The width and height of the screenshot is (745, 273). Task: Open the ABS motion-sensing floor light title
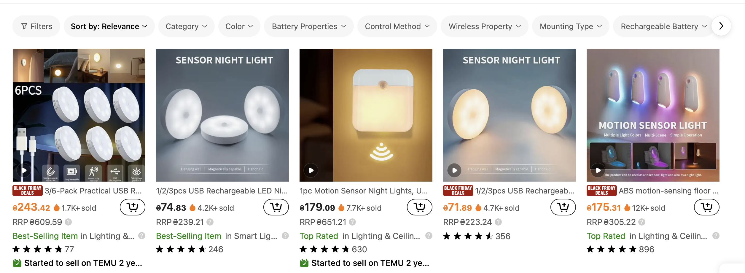coord(668,191)
